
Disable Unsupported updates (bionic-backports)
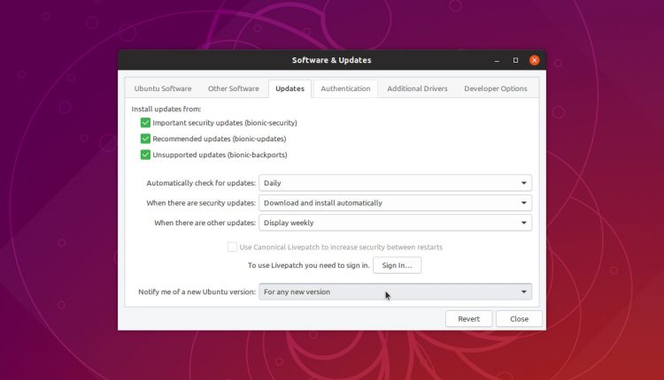(145, 155)
